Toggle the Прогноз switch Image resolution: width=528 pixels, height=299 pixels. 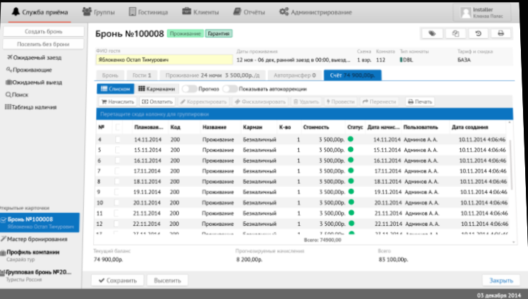pos(189,89)
